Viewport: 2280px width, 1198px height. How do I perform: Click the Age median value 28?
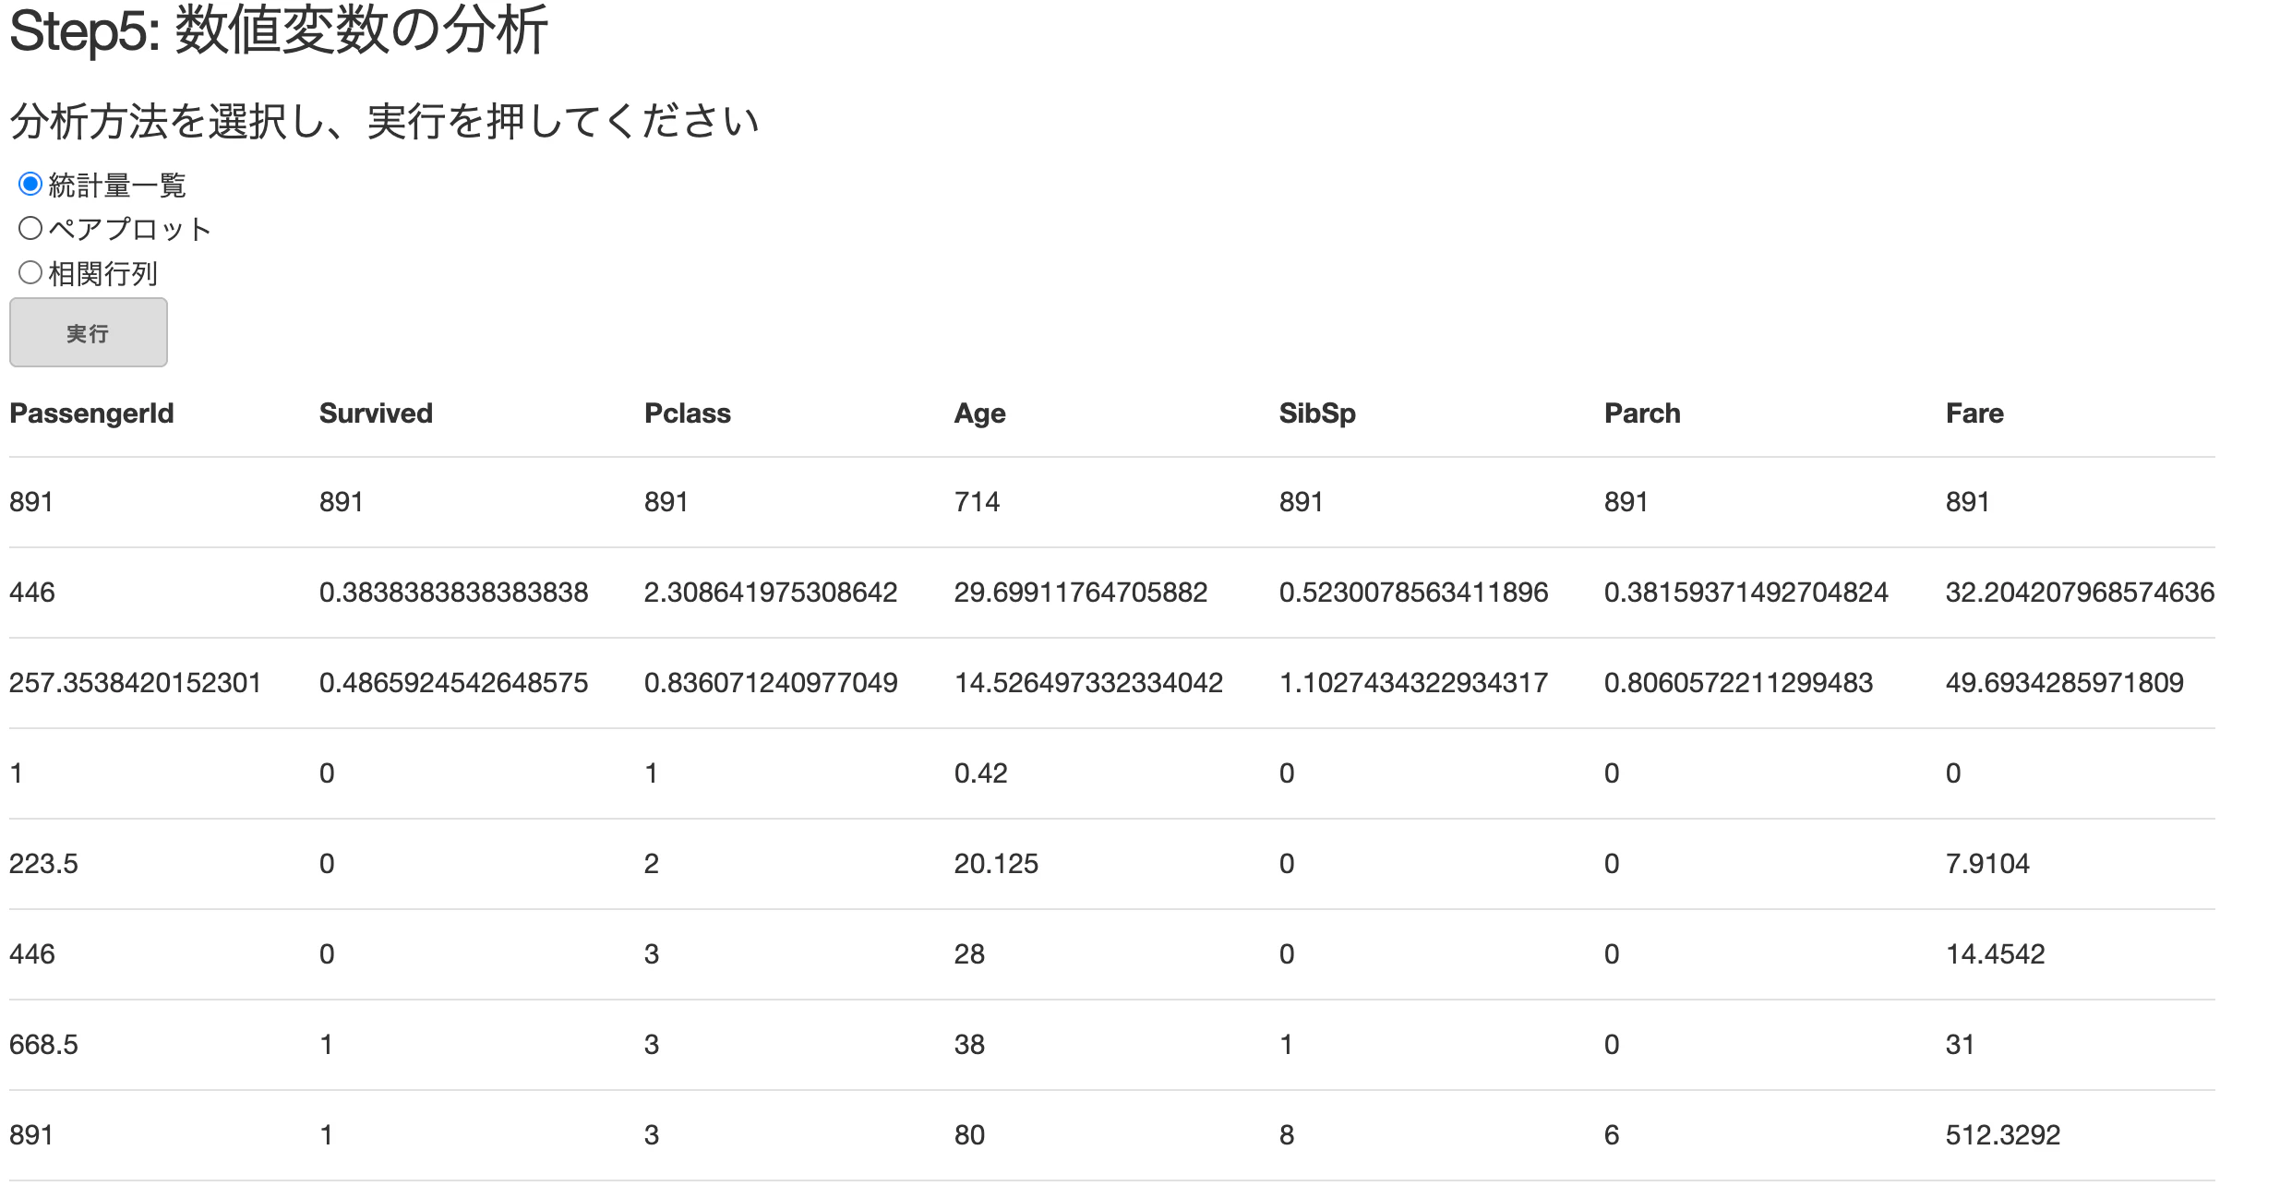pos(969,953)
